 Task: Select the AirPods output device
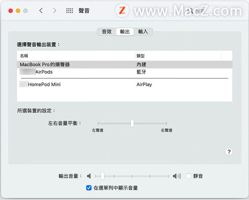[x=125, y=72]
